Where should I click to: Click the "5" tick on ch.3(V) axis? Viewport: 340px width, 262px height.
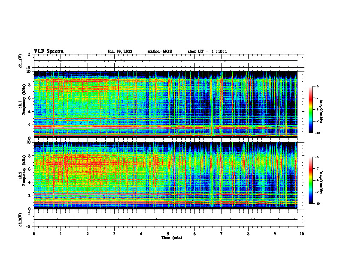pyautogui.click(x=30, y=213)
